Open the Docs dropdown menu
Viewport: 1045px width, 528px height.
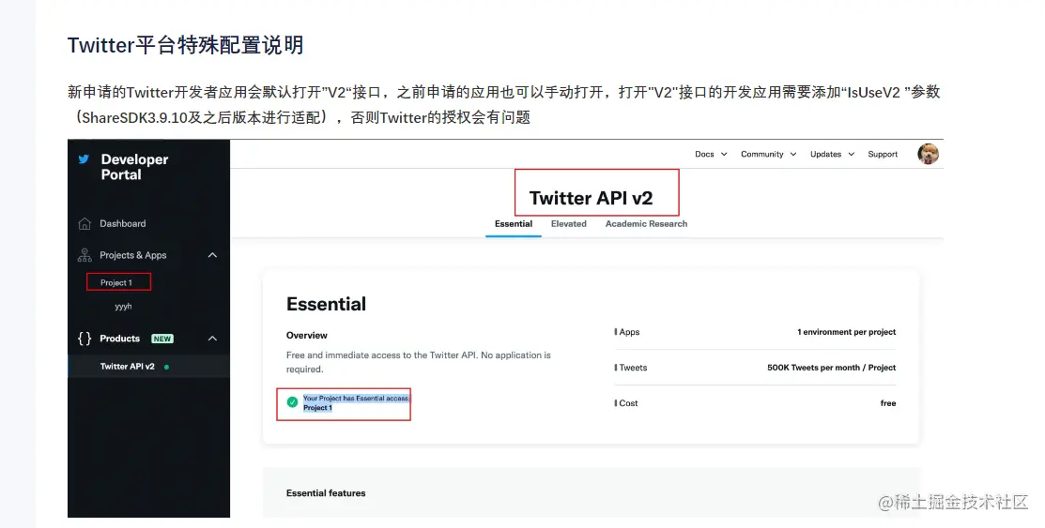click(711, 154)
